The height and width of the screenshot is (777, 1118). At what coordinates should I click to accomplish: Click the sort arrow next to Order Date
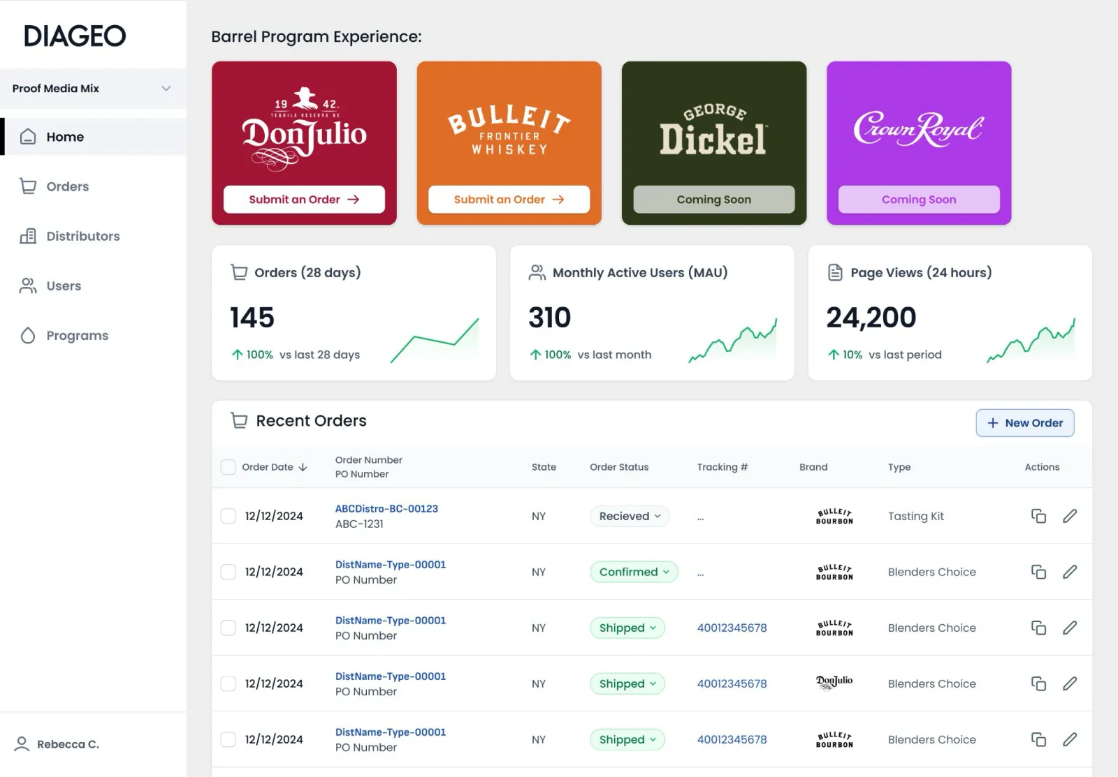coord(303,467)
